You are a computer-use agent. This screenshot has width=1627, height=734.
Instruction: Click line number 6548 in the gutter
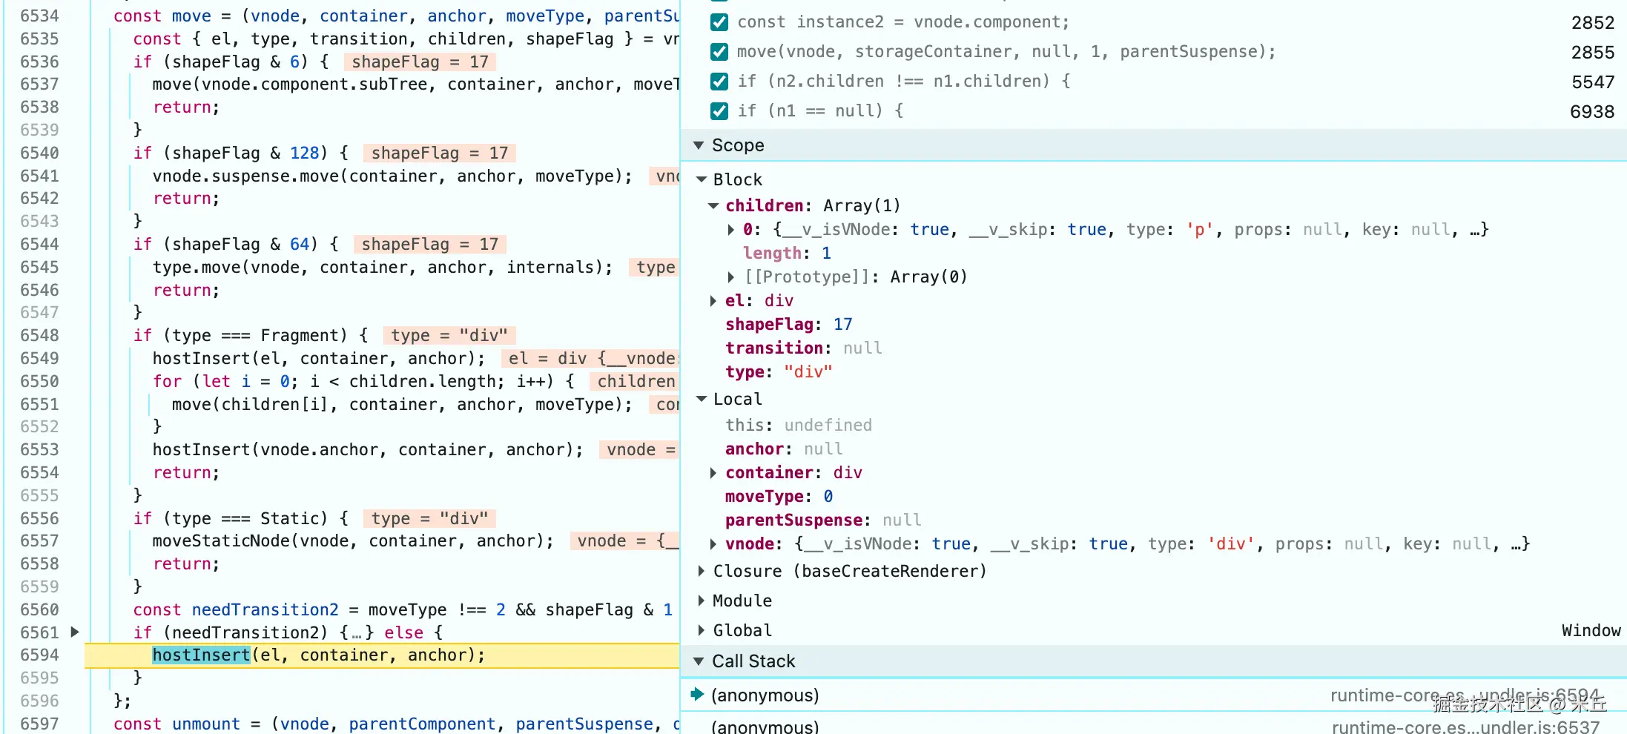click(x=39, y=336)
